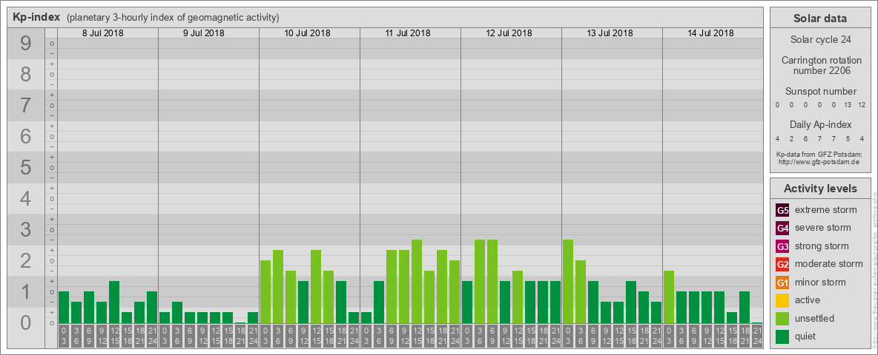Select the 9 Jul 2018 date header
This screenshot has width=878, height=355.
[x=204, y=33]
